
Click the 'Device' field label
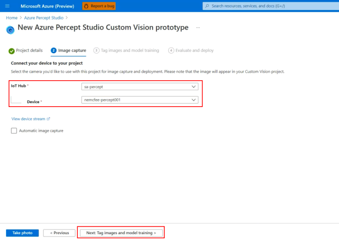33,102
